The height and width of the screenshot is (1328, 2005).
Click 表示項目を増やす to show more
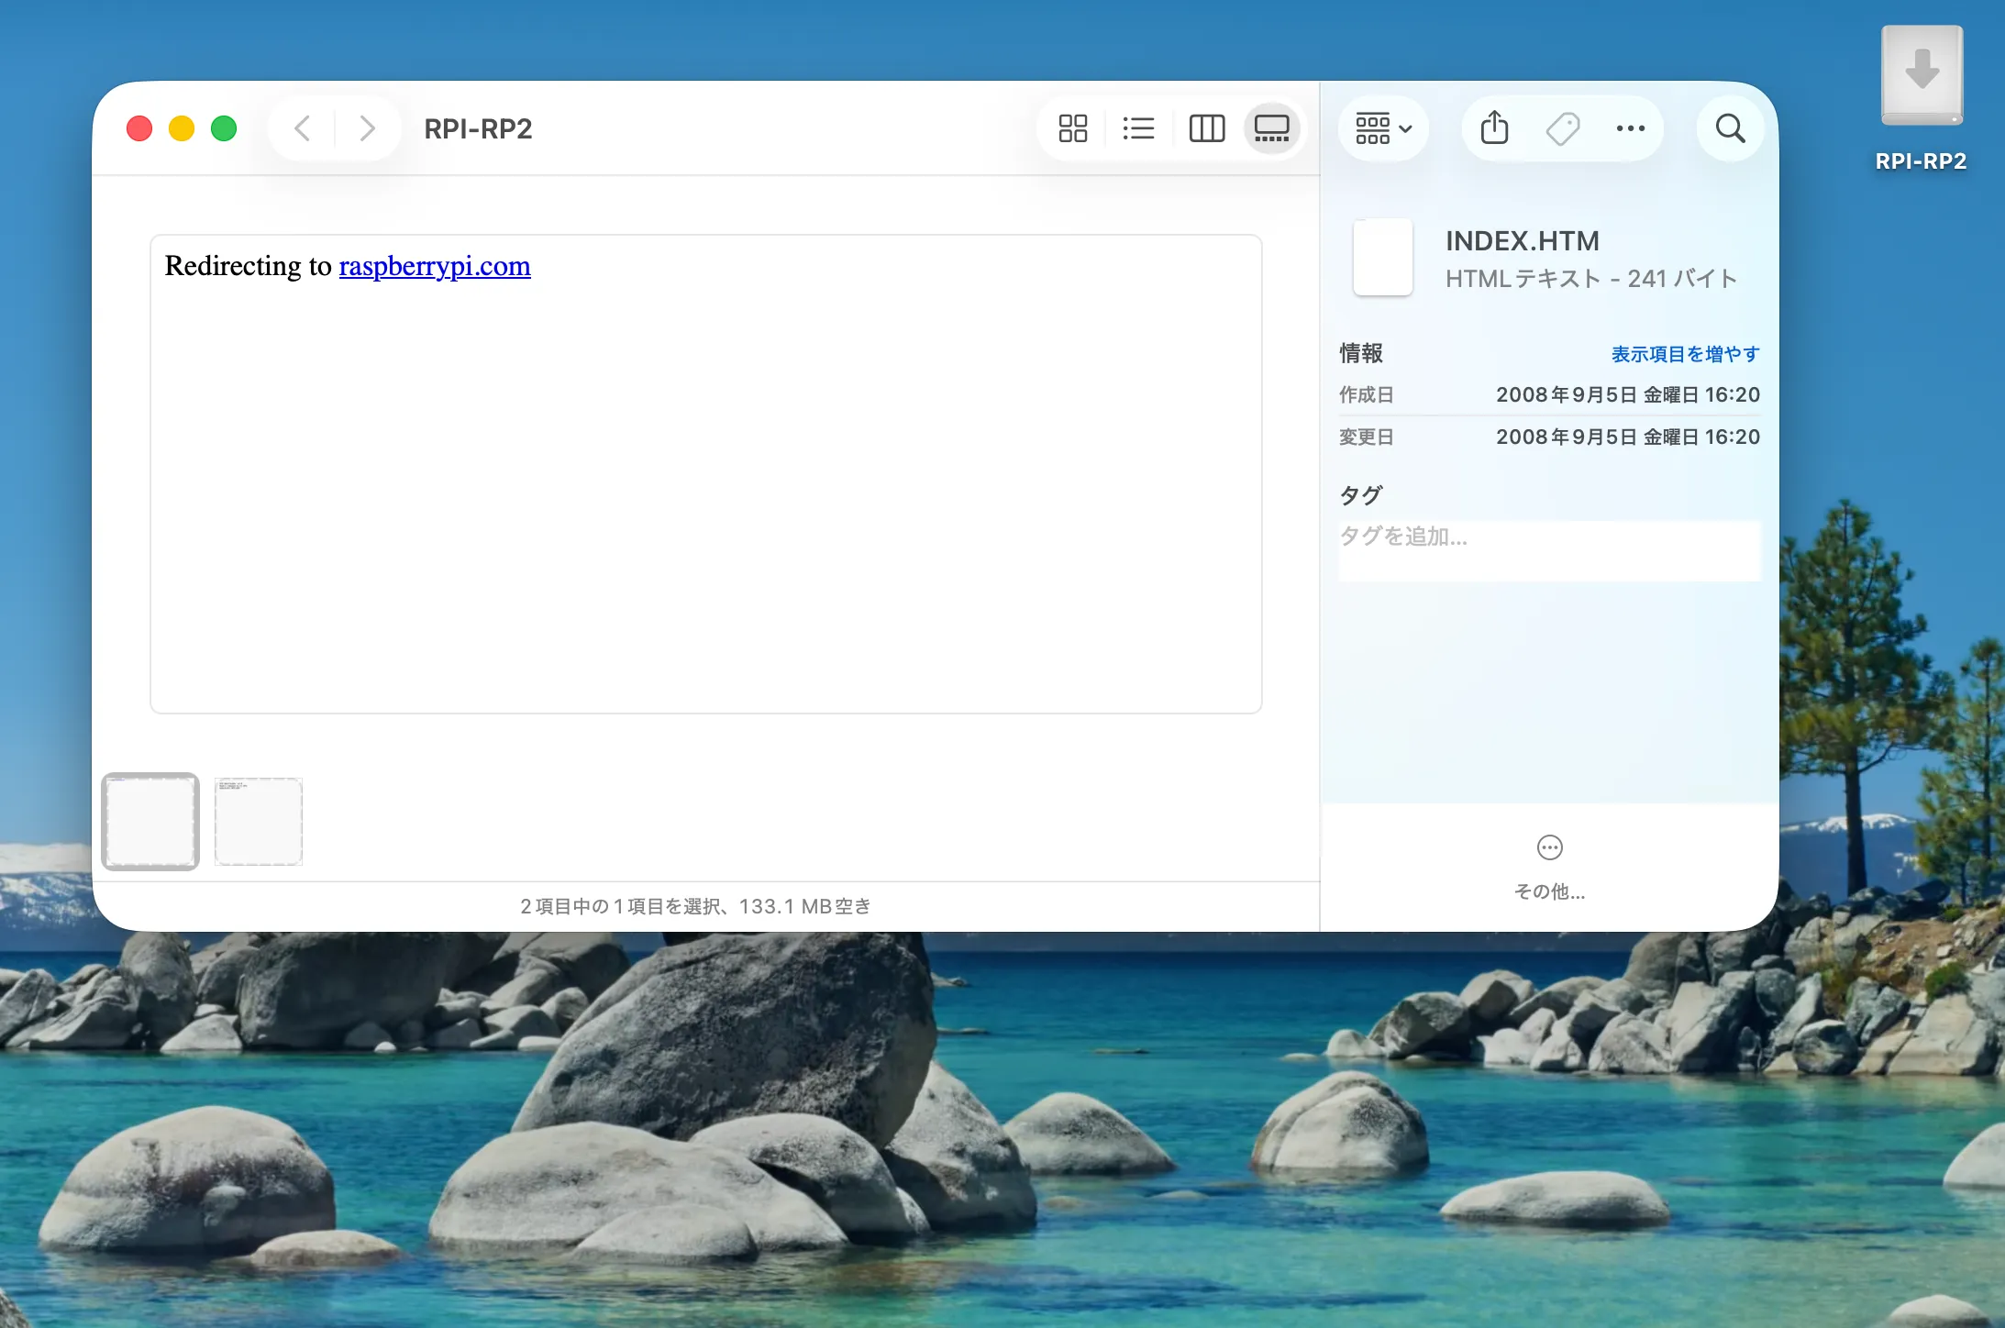[1685, 354]
